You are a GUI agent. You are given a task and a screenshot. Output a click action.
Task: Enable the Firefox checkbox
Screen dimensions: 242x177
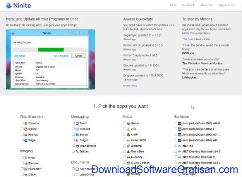[22, 134]
